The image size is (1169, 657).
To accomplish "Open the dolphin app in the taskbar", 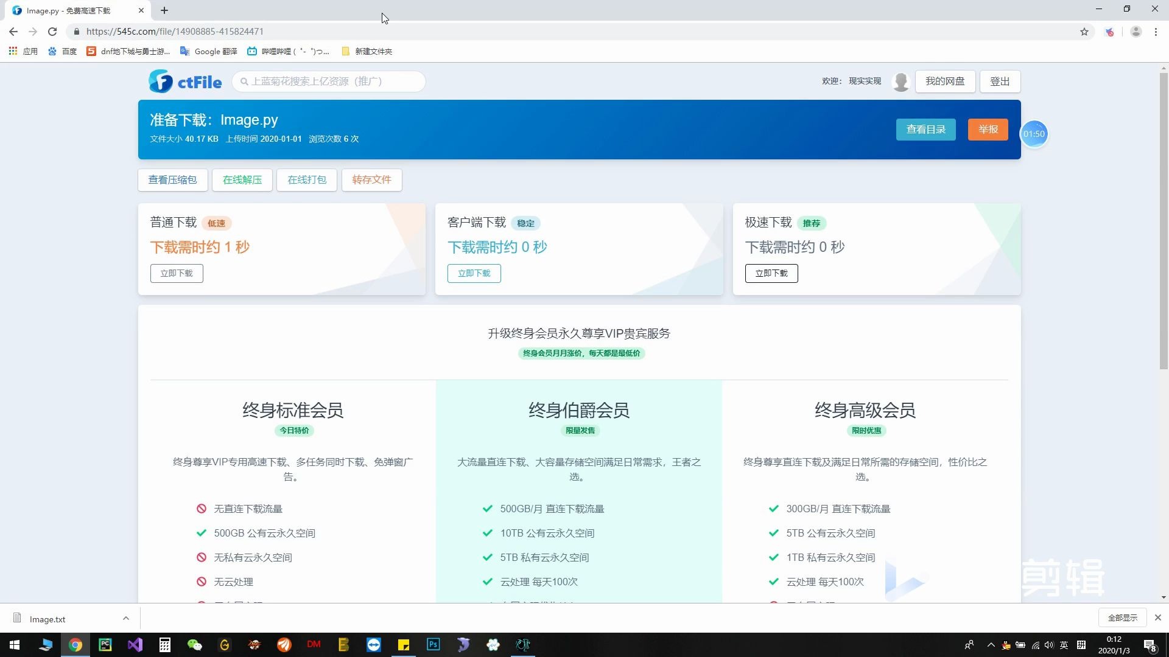I will [463, 645].
